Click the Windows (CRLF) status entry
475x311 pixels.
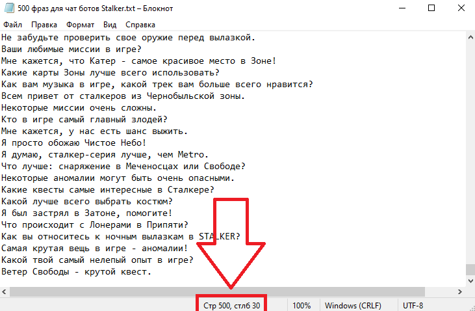353,305
